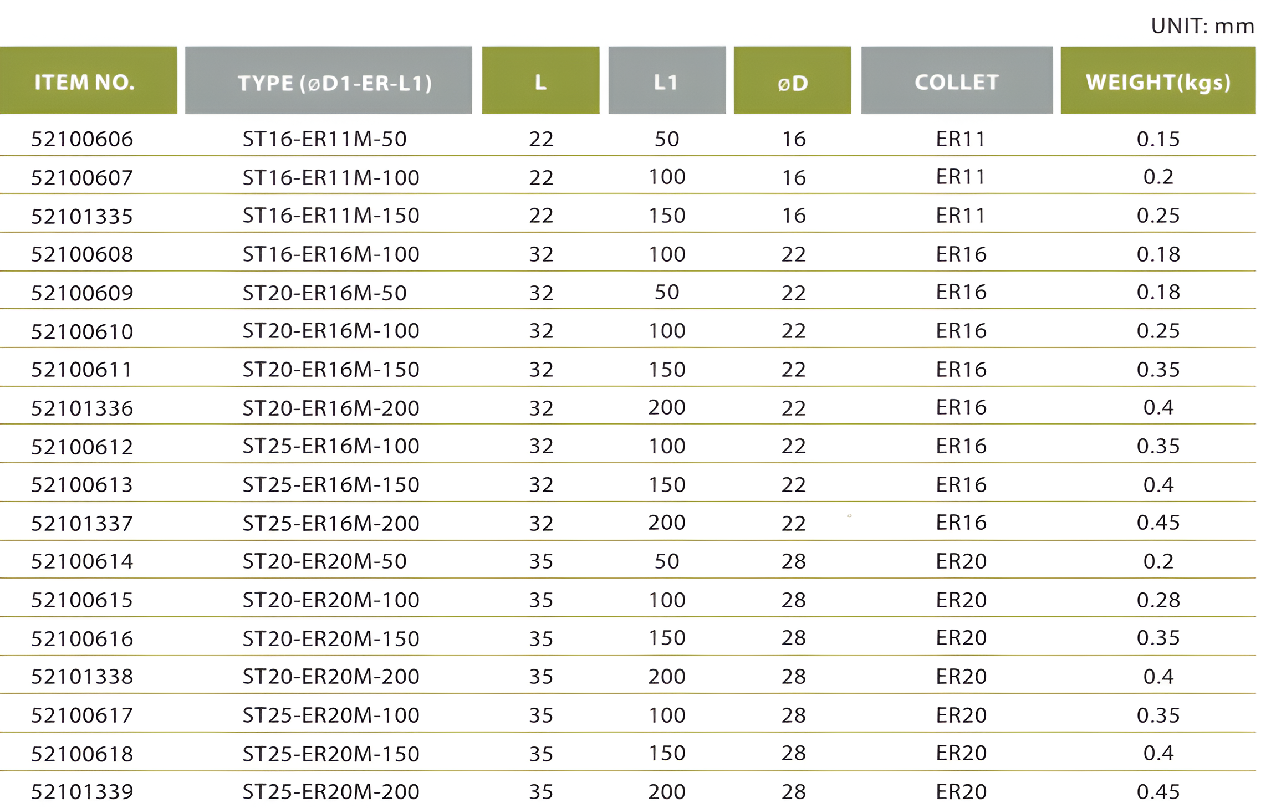This screenshot has width=1276, height=808.
Task: Click the ITEM NO. column header
Action: point(85,82)
